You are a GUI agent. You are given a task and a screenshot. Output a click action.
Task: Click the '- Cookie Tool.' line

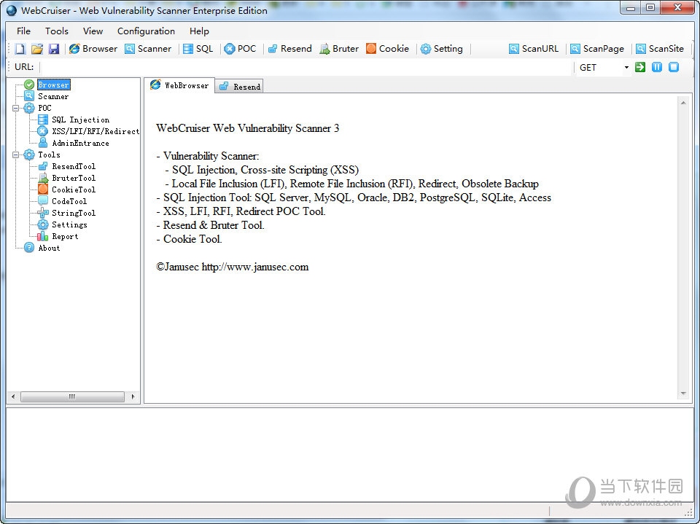point(189,239)
